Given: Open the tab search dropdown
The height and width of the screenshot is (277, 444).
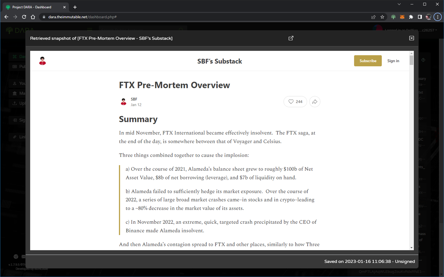Looking at the screenshot, I should [x=399, y=4].
